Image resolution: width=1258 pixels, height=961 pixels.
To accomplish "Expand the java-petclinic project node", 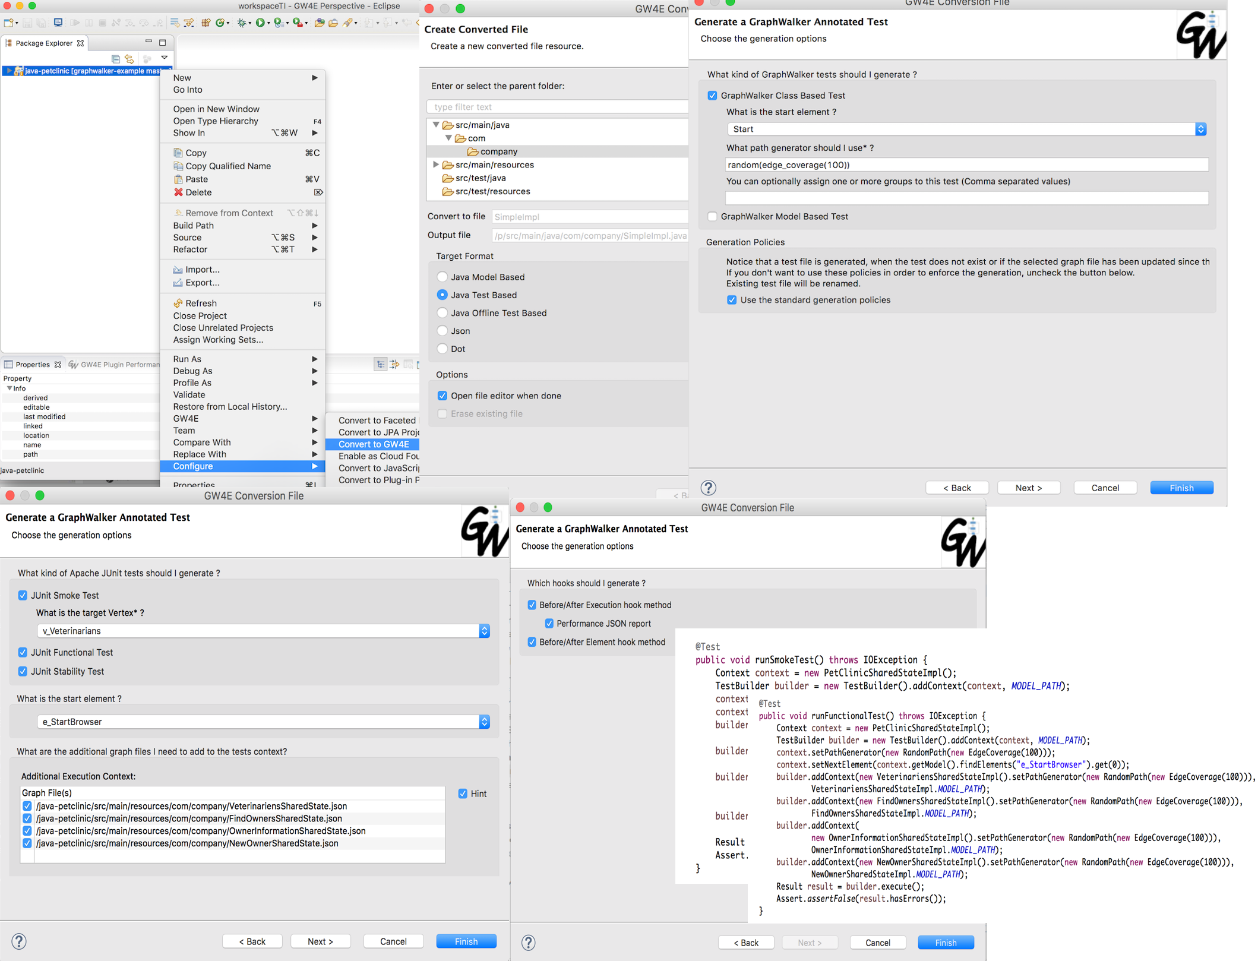I will click(9, 71).
